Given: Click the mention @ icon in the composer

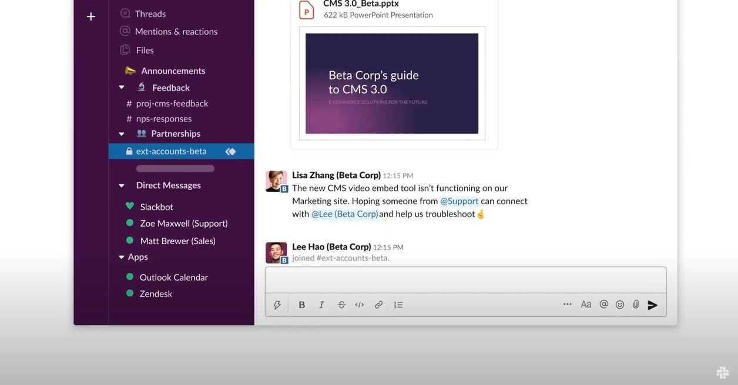Looking at the screenshot, I should [602, 304].
